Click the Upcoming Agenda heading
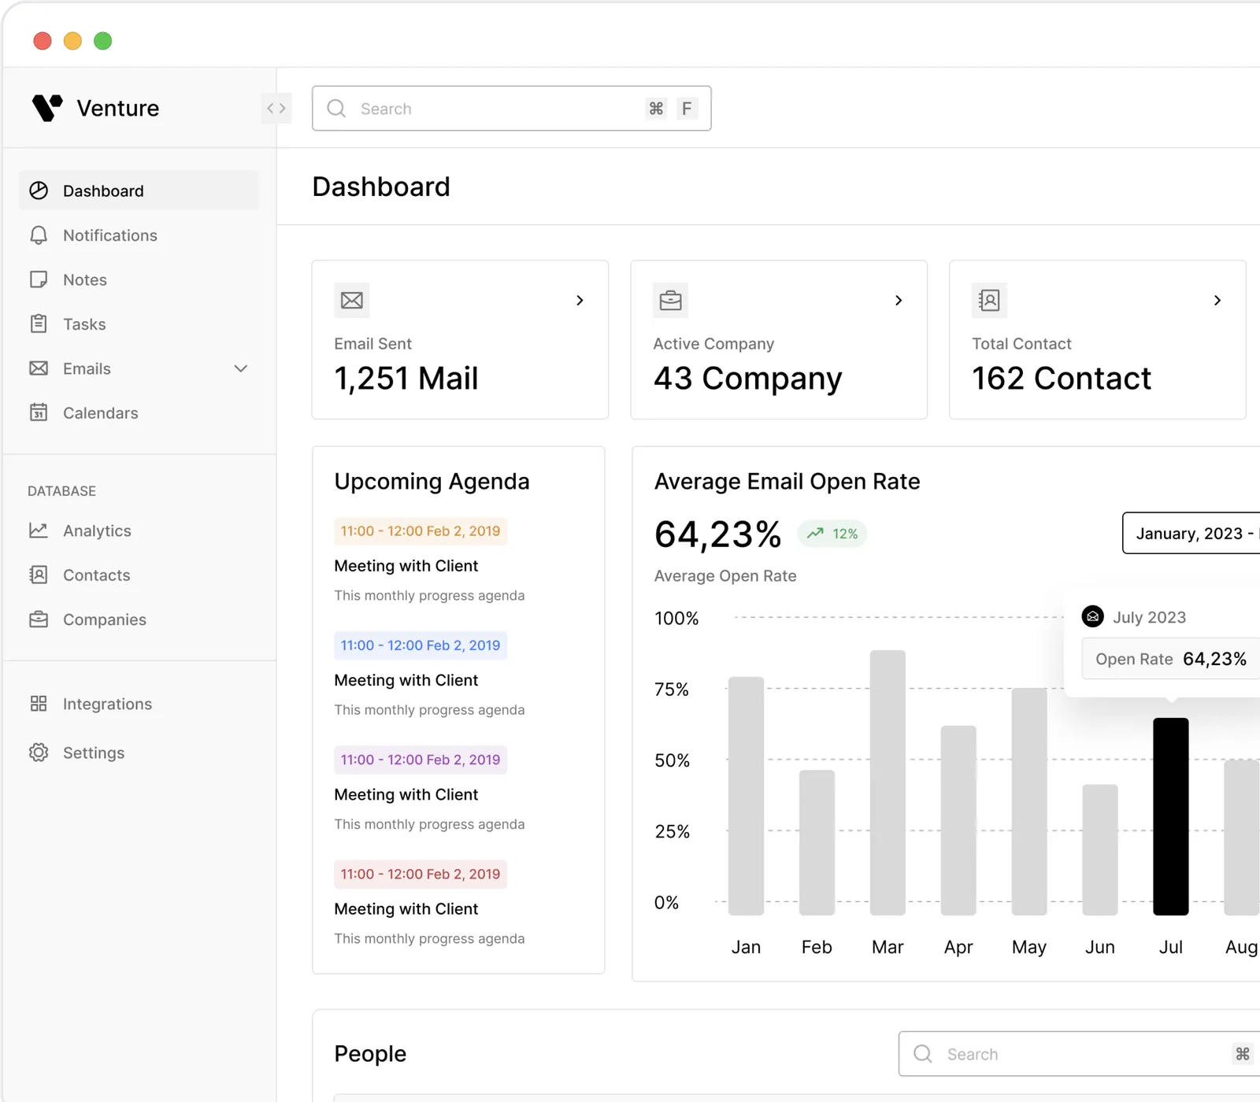Viewport: 1260px width, 1102px height. tap(432, 482)
